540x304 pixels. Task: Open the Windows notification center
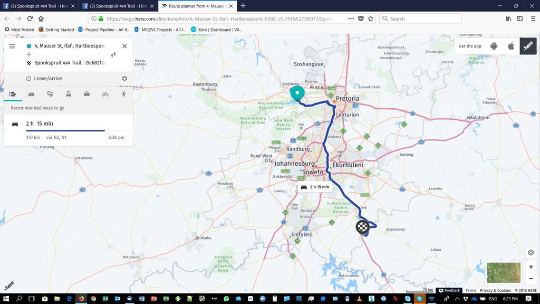[528, 299]
